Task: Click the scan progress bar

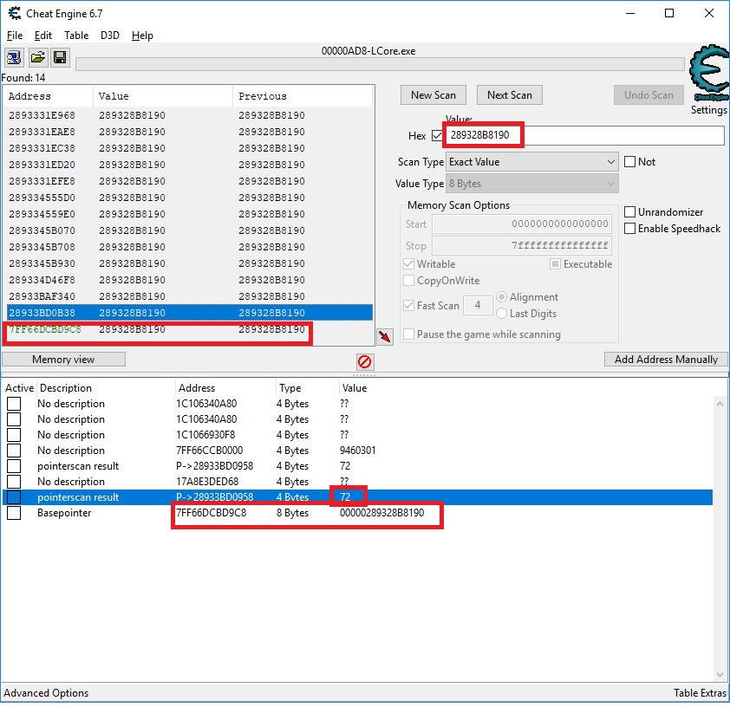Action: tap(379, 64)
